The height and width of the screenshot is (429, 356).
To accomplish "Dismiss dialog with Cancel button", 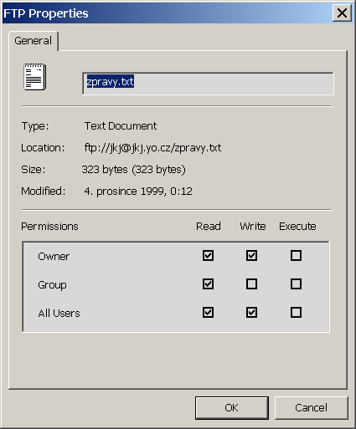I will 312,408.
